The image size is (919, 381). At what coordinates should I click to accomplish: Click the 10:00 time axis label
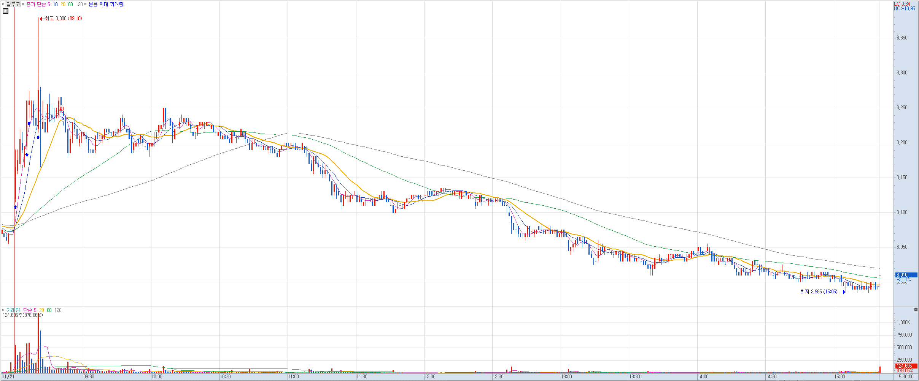157,377
